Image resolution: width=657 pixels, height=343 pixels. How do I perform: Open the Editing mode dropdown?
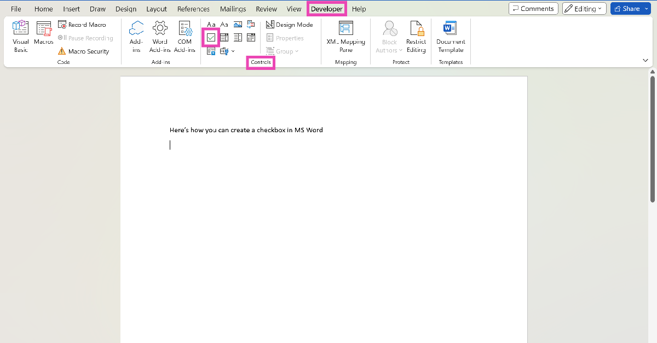click(x=584, y=9)
